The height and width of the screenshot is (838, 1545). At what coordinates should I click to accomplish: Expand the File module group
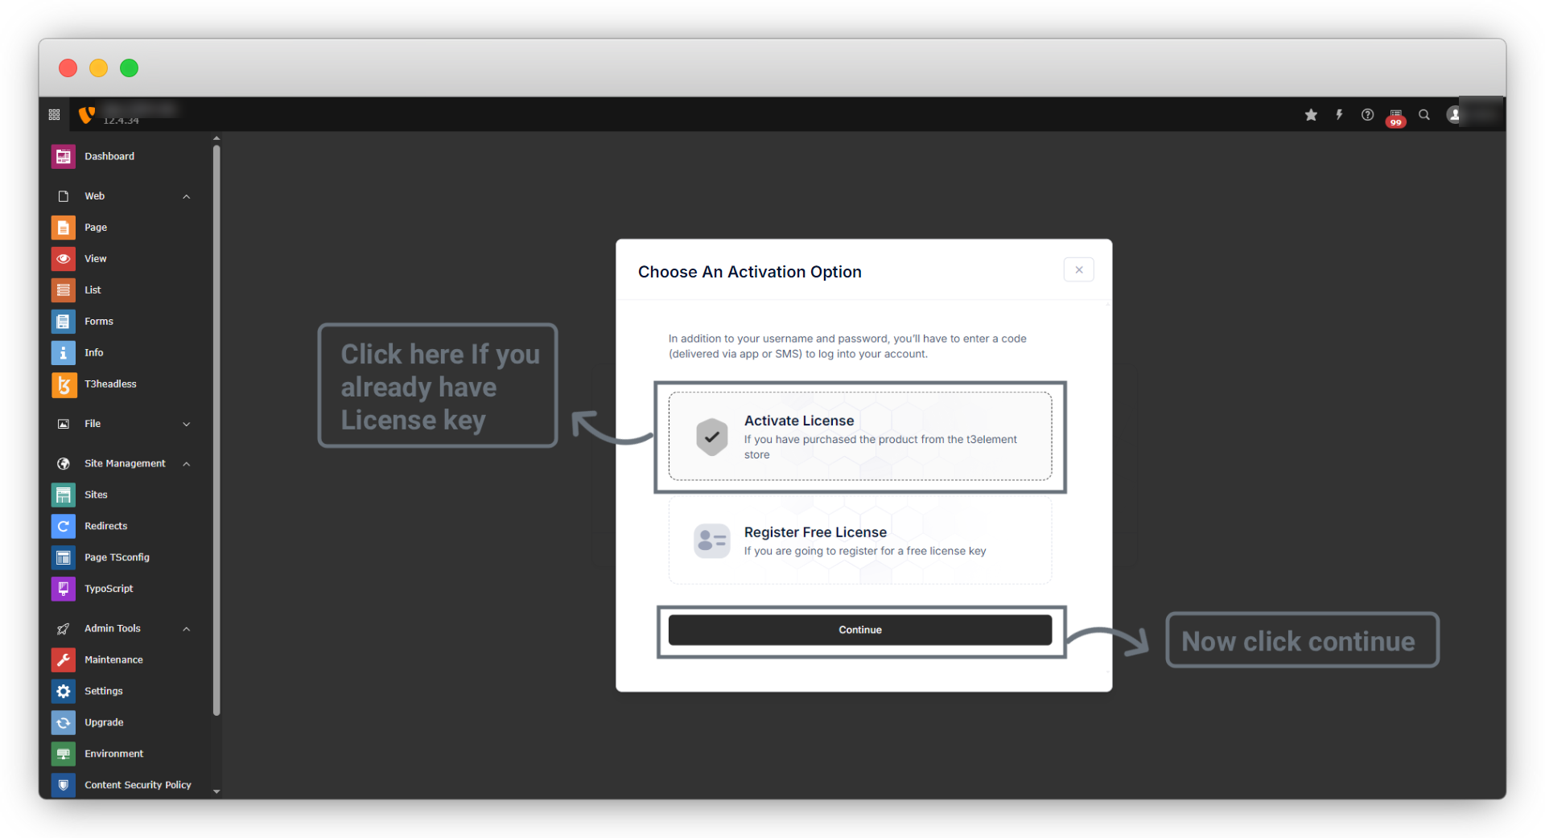point(187,424)
